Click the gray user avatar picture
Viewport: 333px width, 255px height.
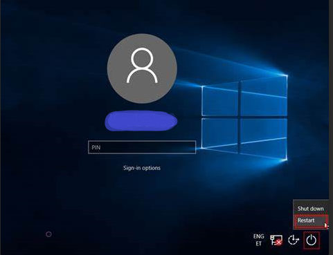coord(142,68)
